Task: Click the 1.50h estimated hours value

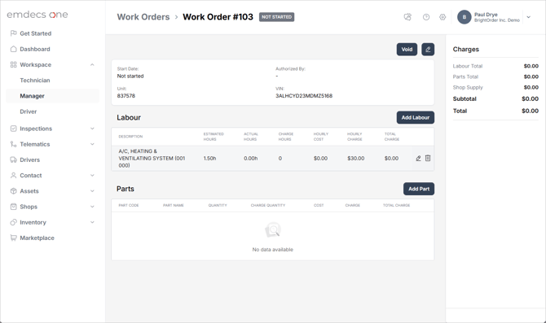Action: pyautogui.click(x=209, y=158)
